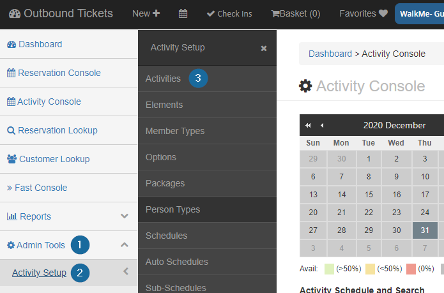Select November 30 greyed calendar day
444x293 pixels.
342,159
